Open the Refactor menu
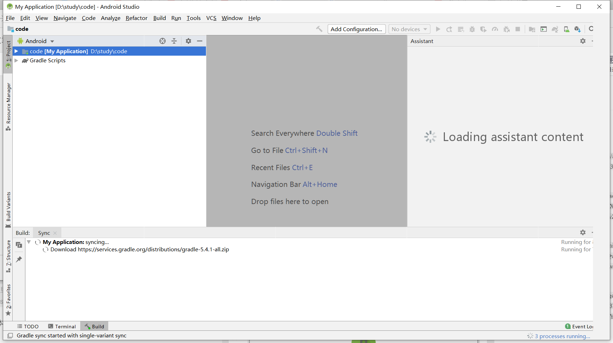This screenshot has width=613, height=343. click(x=137, y=18)
